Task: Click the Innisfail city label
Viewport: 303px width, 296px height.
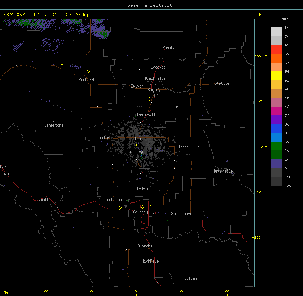Action: click(146, 115)
